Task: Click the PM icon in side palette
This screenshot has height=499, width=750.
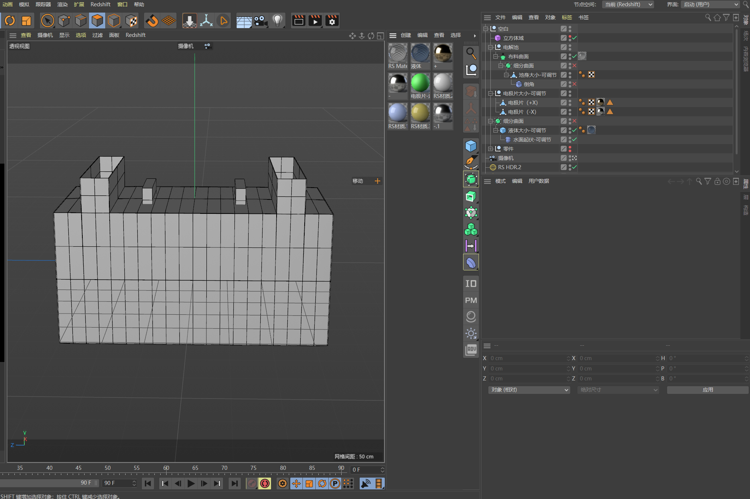Action: (x=471, y=300)
